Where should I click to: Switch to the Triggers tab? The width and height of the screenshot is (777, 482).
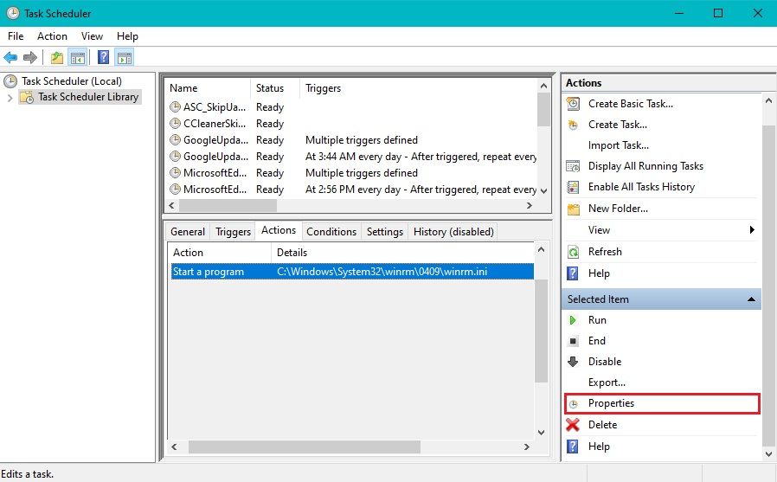(x=233, y=232)
